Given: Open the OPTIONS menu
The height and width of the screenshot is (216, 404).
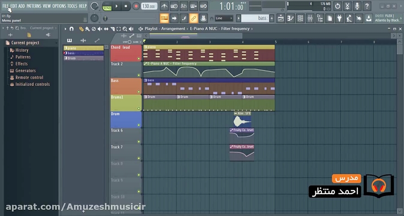Looking at the screenshot, I should coord(59,6).
